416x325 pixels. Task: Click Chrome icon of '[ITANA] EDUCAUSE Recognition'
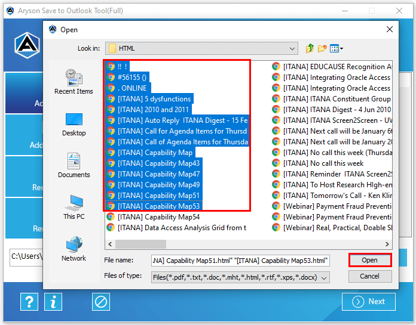click(276, 66)
